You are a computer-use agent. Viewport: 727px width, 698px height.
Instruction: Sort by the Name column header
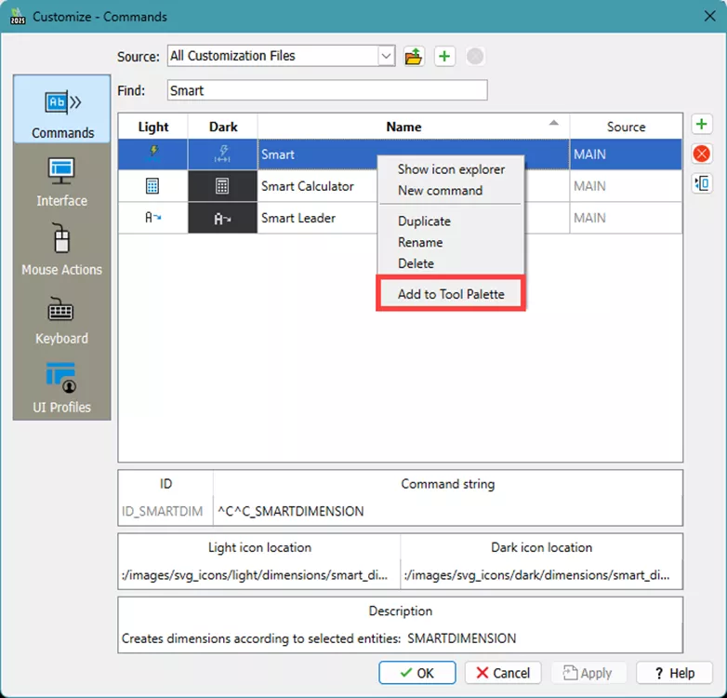(403, 127)
